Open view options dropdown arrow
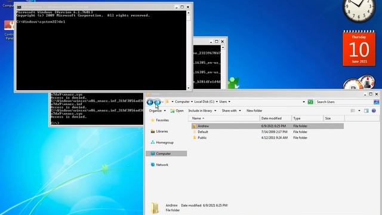 [359, 110]
